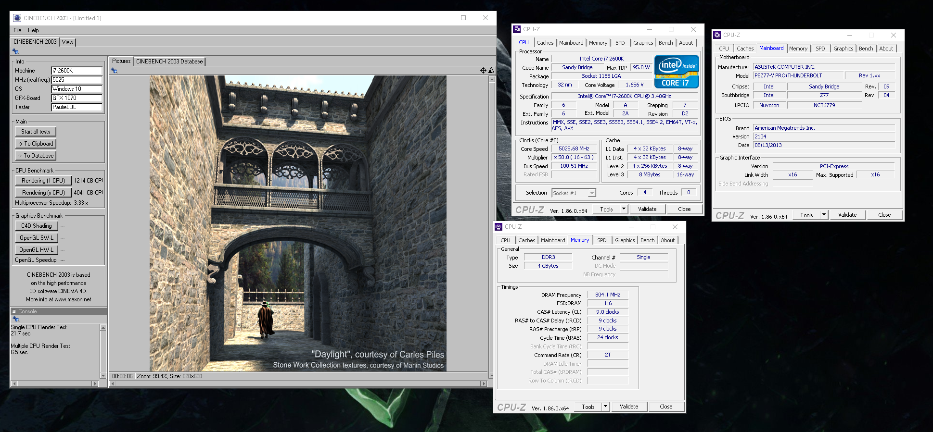This screenshot has height=432, width=933.
Task: Click the Core Voltage value 1.656 V
Action: pyautogui.click(x=635, y=85)
